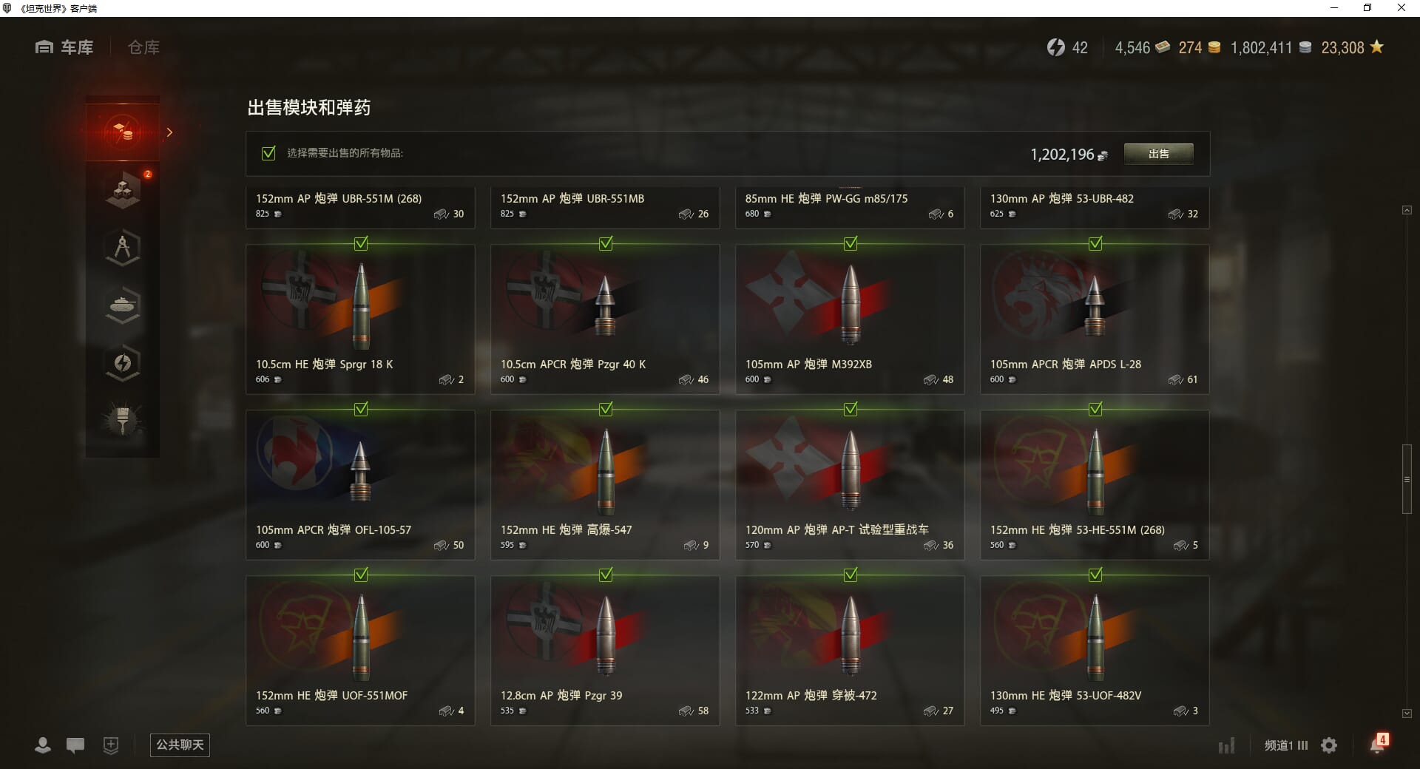Toggle the select all items checkbox

click(x=268, y=153)
